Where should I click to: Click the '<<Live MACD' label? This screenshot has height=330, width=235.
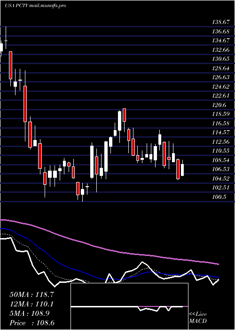coord(198,317)
